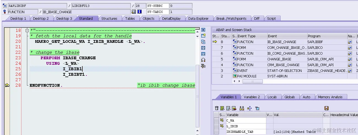Click the ENDFUNCTION statement at line 28
The width and height of the screenshot is (358, 135).
tap(46, 85)
